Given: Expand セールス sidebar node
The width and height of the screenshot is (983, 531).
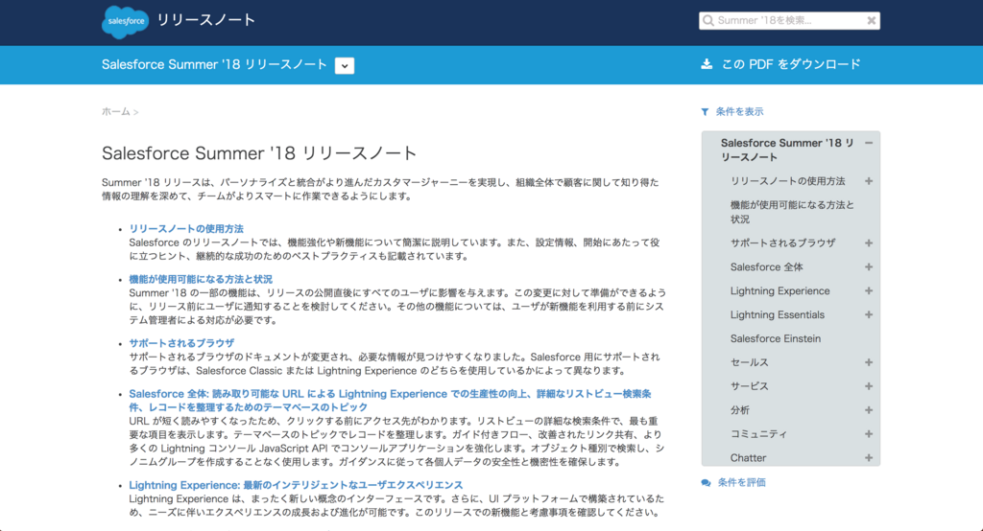Looking at the screenshot, I should click(x=869, y=362).
